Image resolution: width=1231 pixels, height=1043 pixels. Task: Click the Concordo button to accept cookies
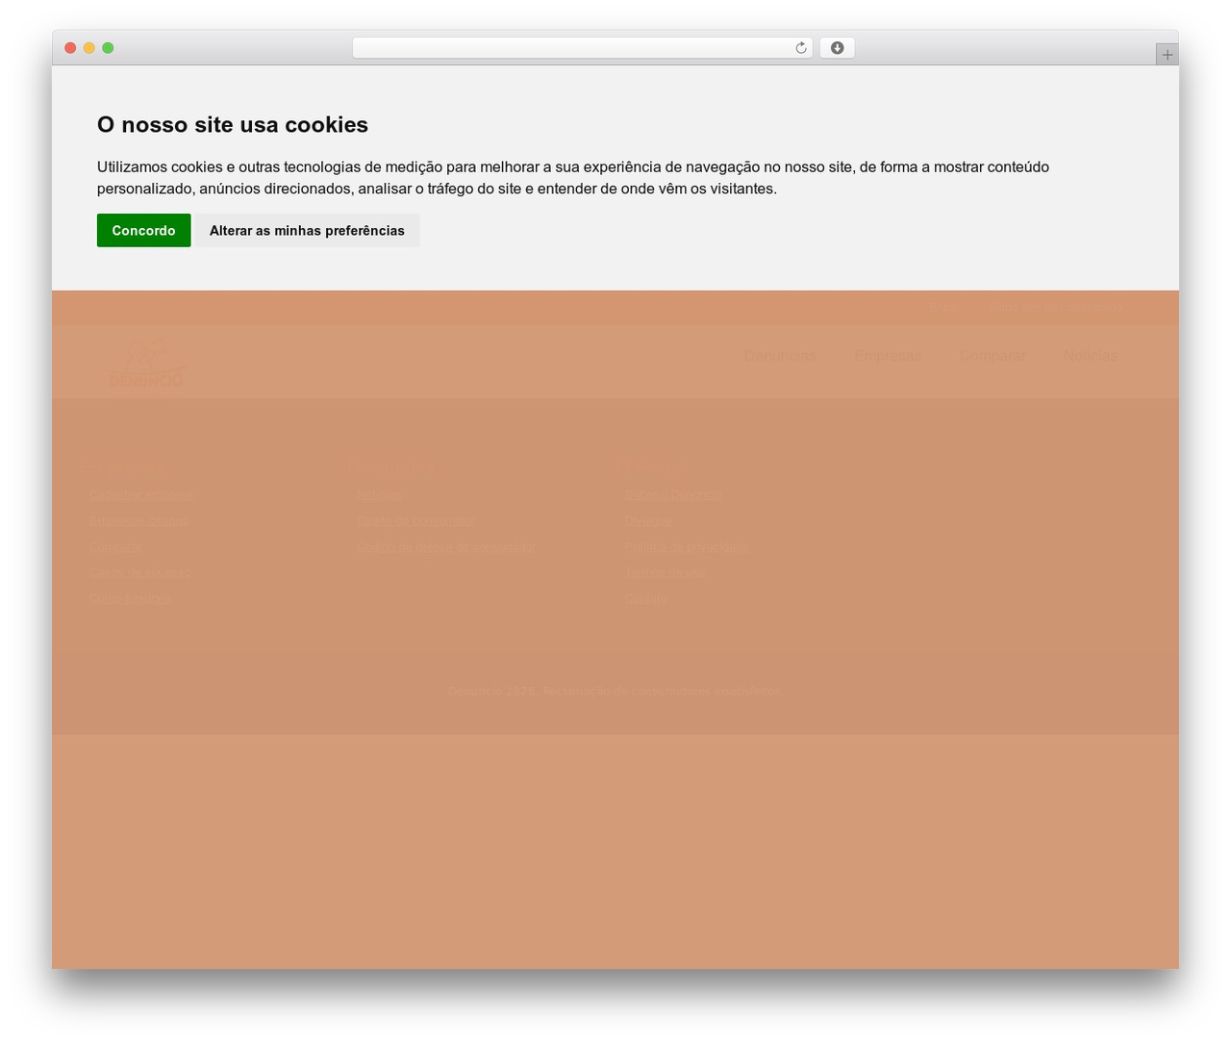143,230
